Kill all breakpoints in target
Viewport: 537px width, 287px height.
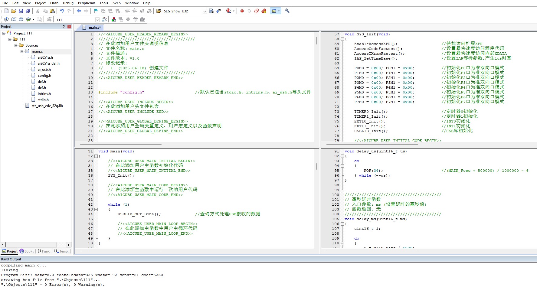264,11
